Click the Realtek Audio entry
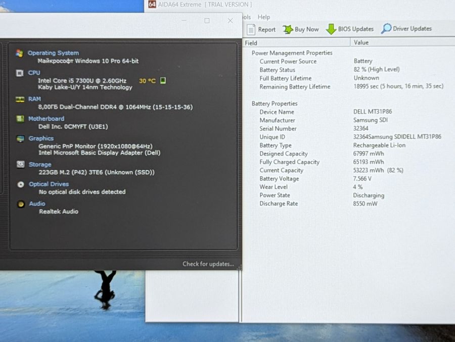This screenshot has height=342, width=455. 59,212
